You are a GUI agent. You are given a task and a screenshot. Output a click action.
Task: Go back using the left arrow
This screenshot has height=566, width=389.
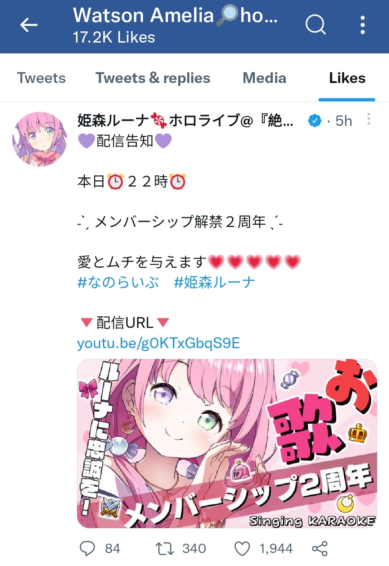[x=29, y=25]
